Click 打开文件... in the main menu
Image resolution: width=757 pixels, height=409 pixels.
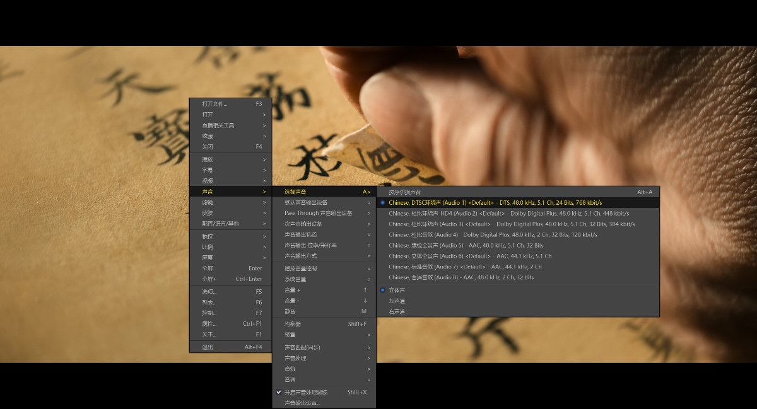pos(214,103)
